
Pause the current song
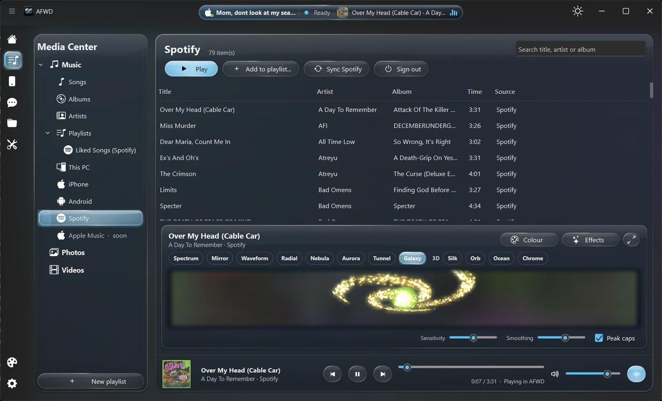click(357, 374)
